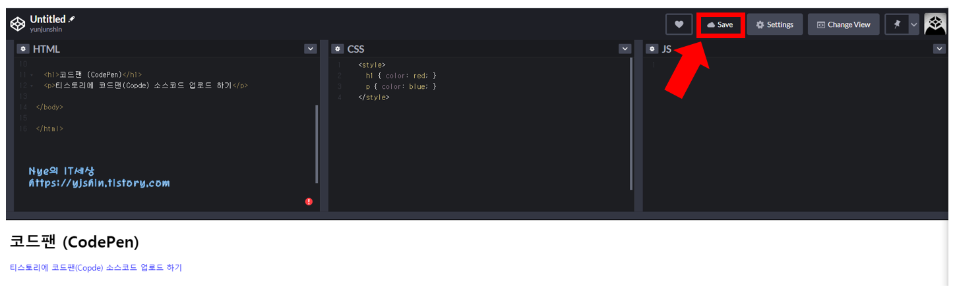Screen dimensions: 953x291
Task: Click the </body> line in HTML editor
Action: [x=49, y=107]
